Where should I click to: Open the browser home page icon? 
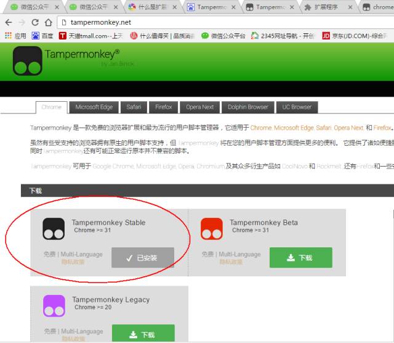point(48,22)
